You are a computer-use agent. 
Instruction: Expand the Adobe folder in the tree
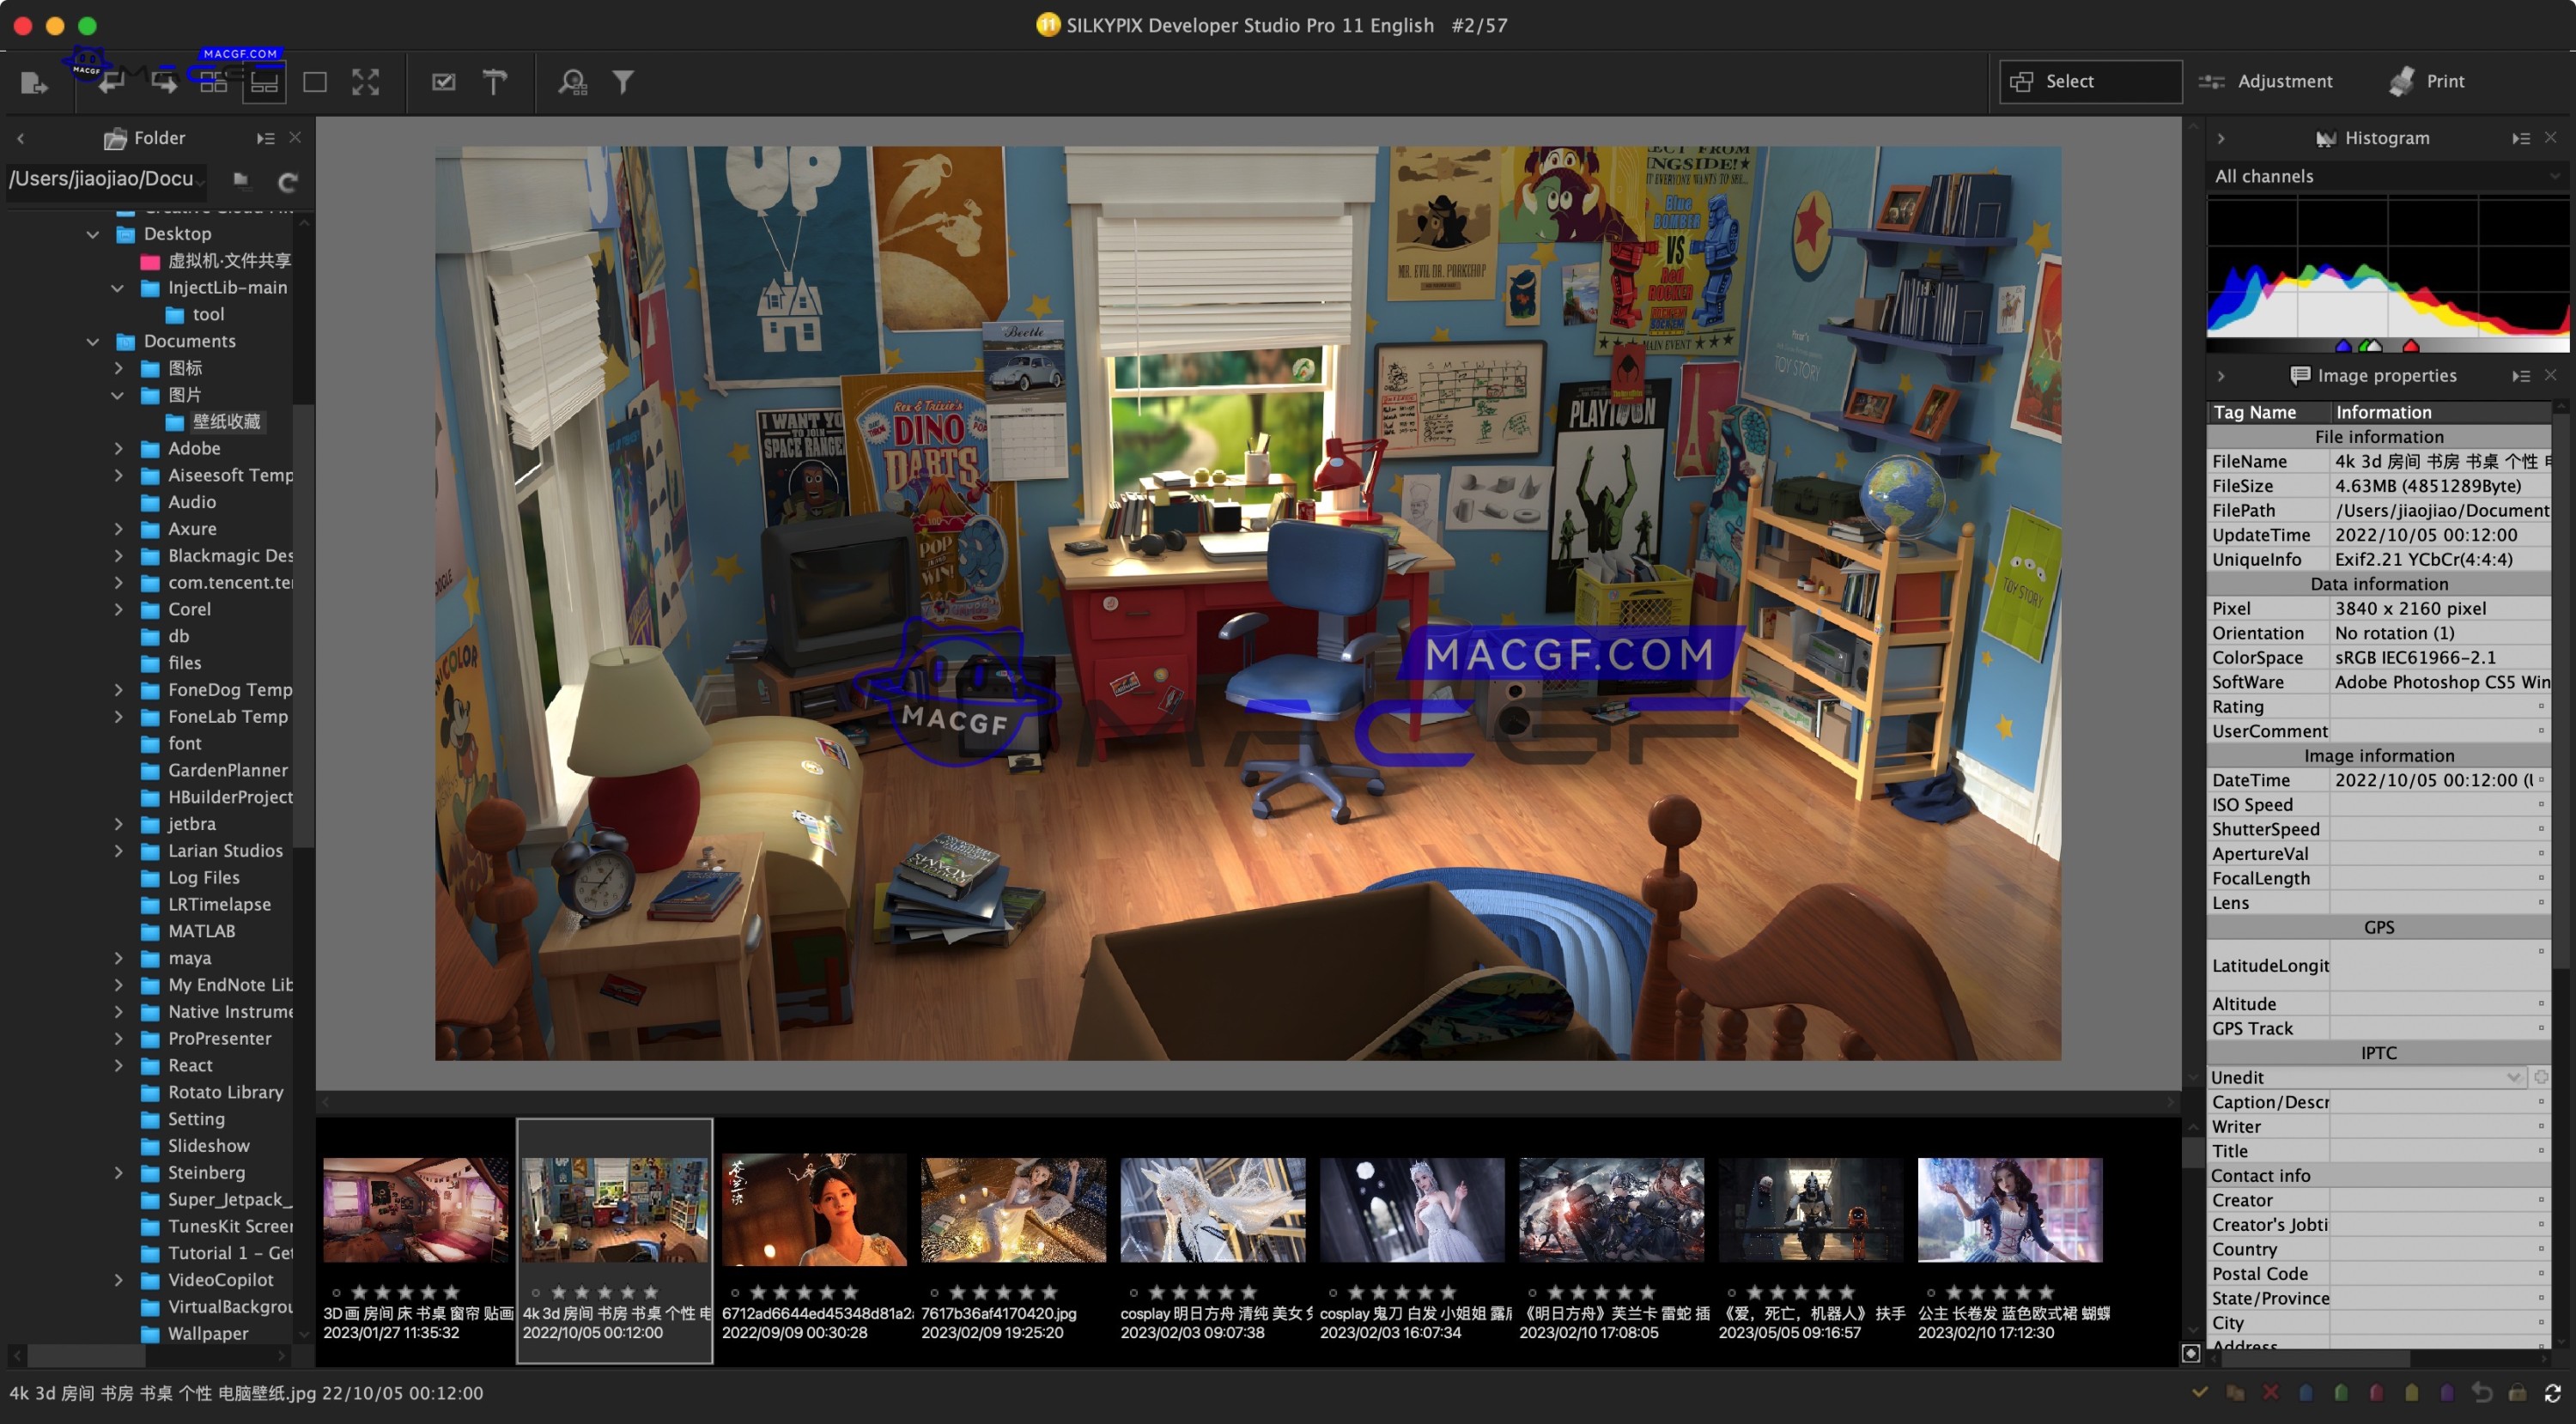118,448
